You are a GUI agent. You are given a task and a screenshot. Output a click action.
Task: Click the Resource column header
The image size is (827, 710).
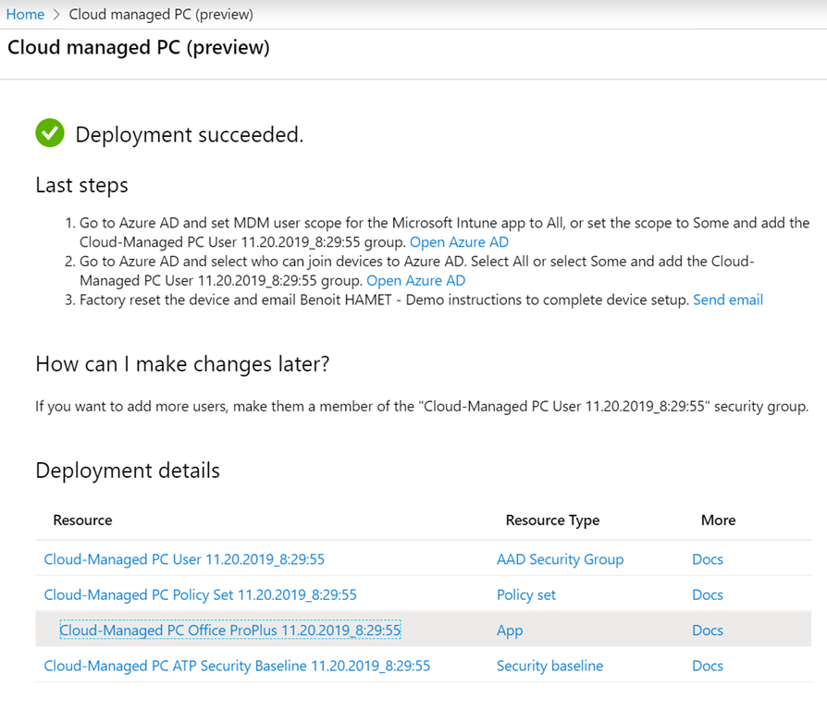[82, 520]
